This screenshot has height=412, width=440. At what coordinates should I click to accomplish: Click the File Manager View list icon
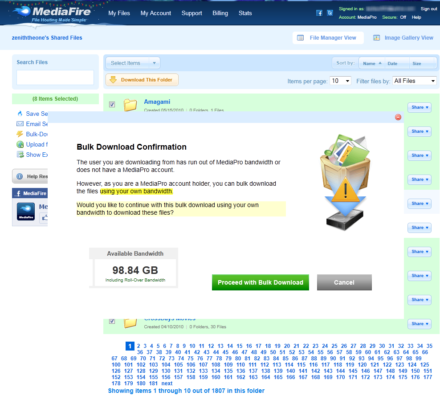(300, 38)
